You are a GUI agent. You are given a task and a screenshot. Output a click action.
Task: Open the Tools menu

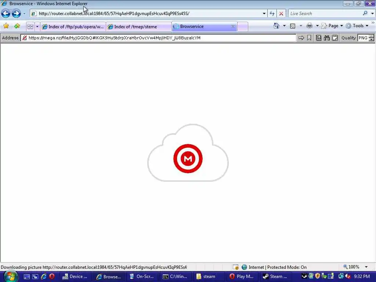coord(357,26)
